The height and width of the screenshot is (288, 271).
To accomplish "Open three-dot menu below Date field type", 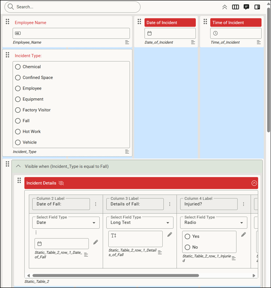I will [x=36, y=233].
